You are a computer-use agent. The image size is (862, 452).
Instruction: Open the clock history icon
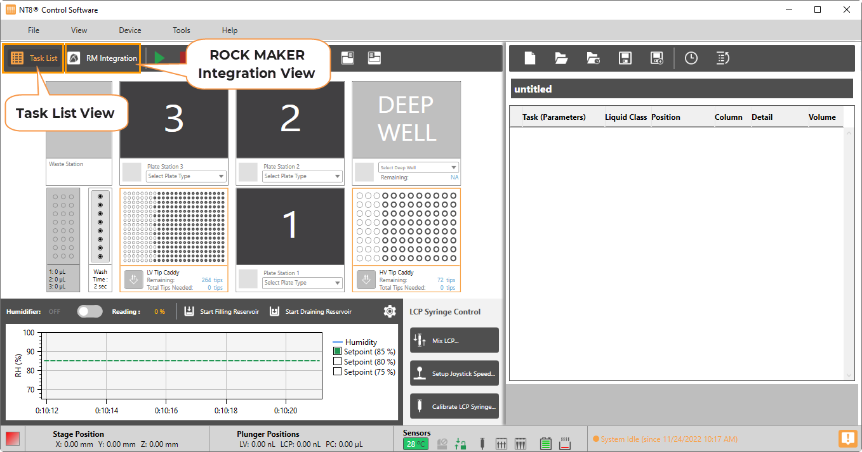click(x=691, y=58)
